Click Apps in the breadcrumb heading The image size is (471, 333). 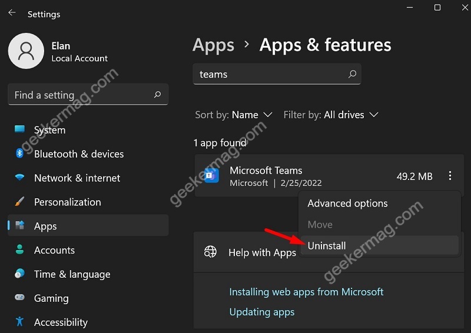point(213,45)
